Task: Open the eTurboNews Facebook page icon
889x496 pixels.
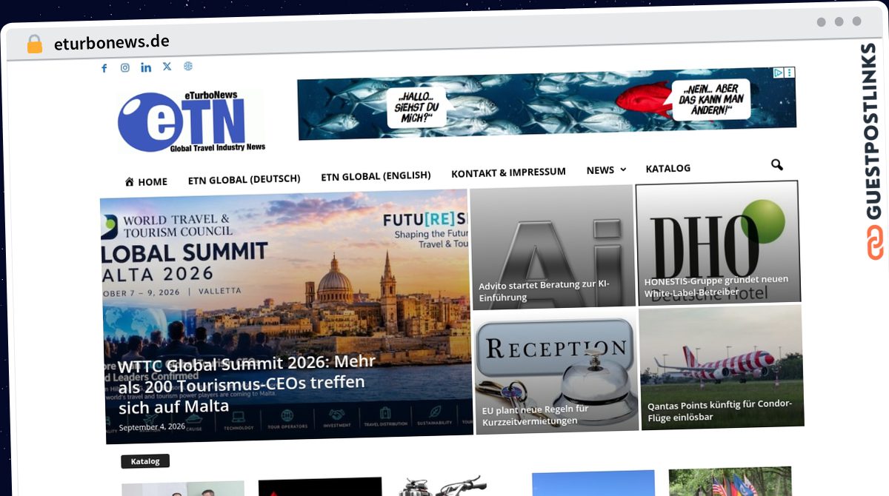Action: (104, 68)
